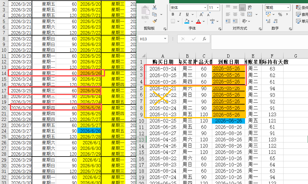Open the borders formatting icon
308x184 pixels.
point(173,21)
